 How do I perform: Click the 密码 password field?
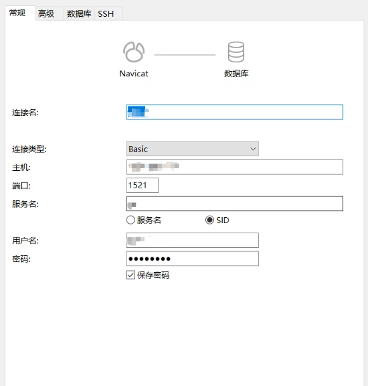(x=193, y=259)
